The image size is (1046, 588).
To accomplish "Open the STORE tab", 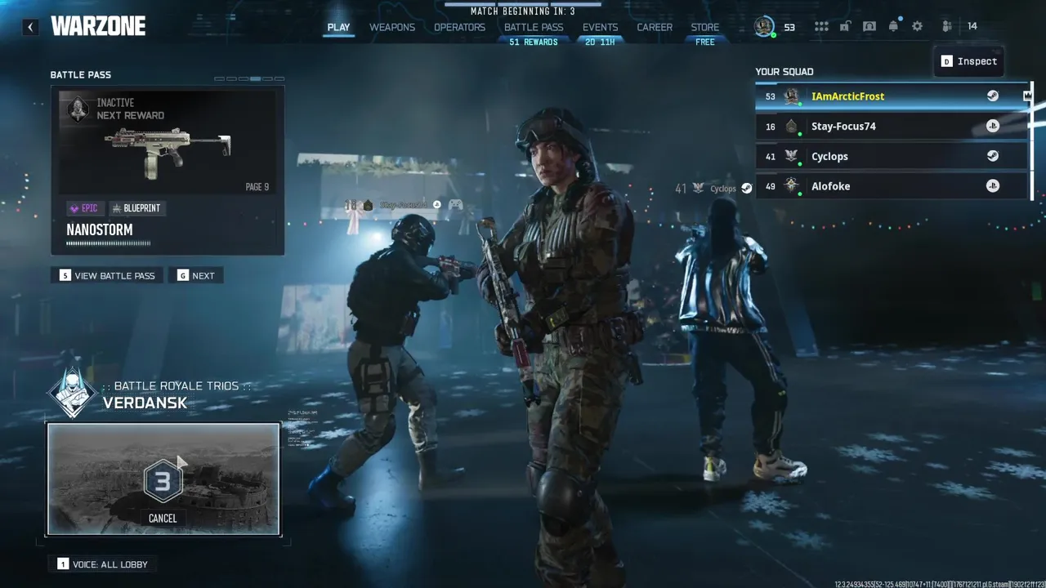I will (x=705, y=27).
